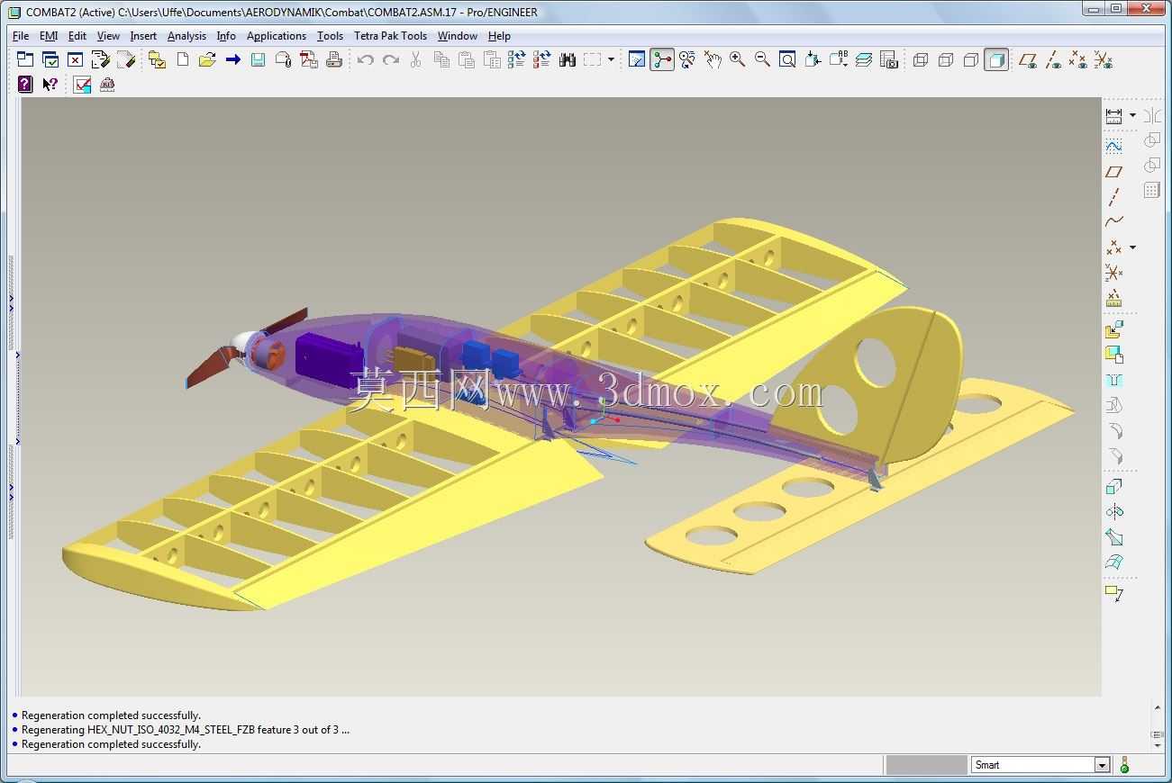Click the Zoom Out magnifier

coord(763,59)
